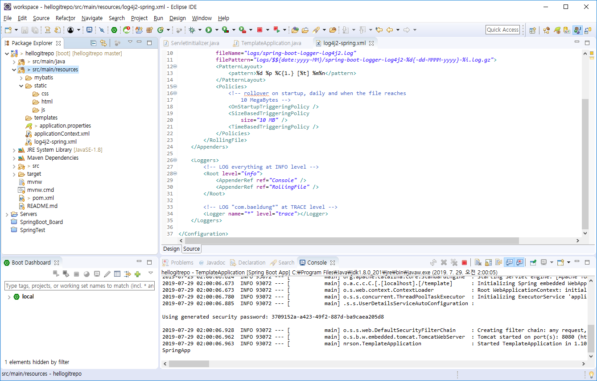The image size is (597, 381).
Task: Click the pencil icon in Boot Dashboard
Action: [x=107, y=273]
